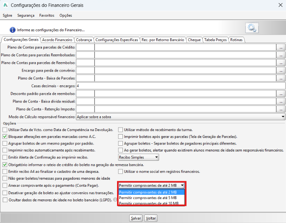The image size is (286, 223).
Task: Uncheck Obrigatório informar o rateio de crédito
Action: 5,165
